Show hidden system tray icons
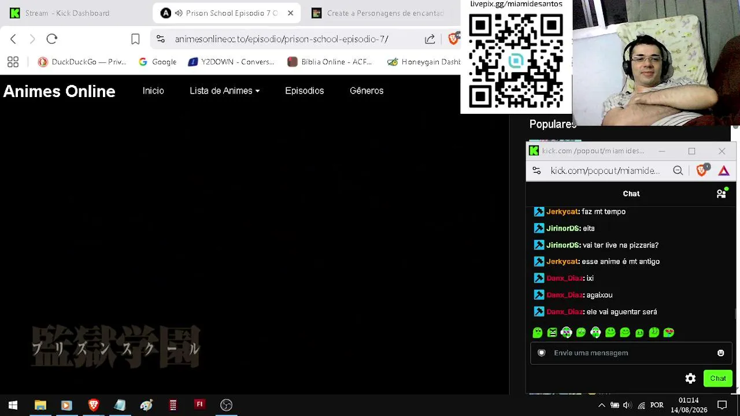 601,405
